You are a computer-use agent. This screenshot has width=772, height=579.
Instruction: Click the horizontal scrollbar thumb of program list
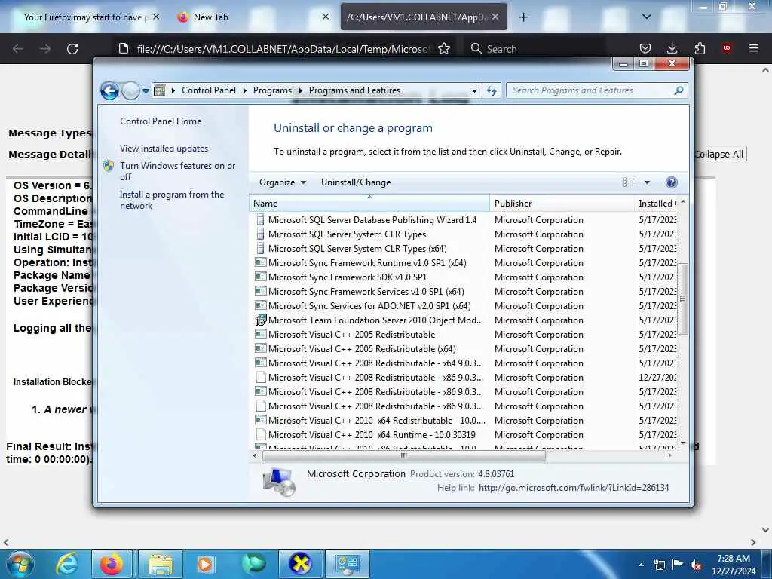[404, 456]
